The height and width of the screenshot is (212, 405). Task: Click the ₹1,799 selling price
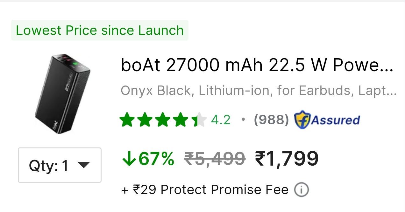(287, 159)
